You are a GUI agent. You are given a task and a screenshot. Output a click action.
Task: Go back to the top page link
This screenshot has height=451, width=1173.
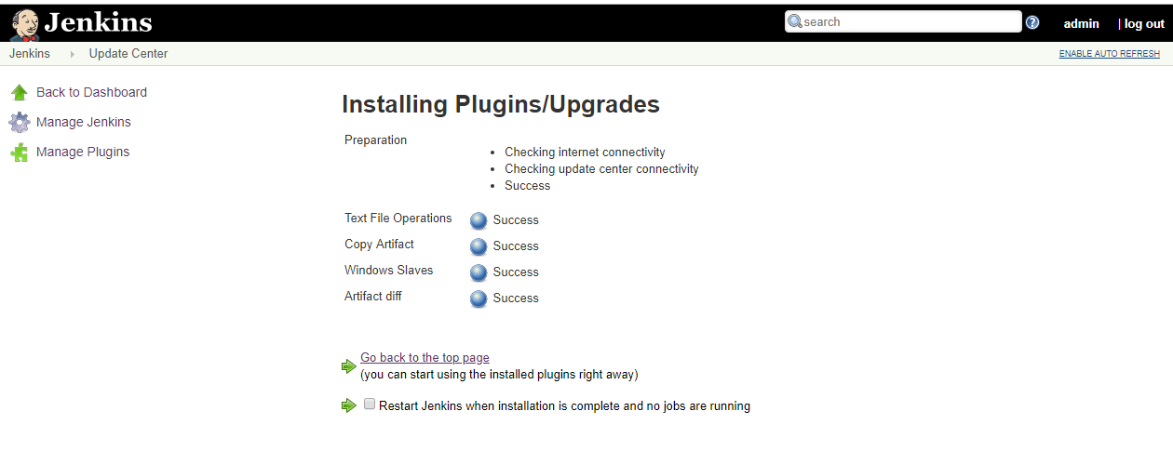click(425, 358)
